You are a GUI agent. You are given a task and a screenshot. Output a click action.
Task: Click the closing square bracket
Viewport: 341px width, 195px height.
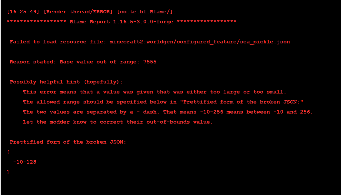(8, 172)
